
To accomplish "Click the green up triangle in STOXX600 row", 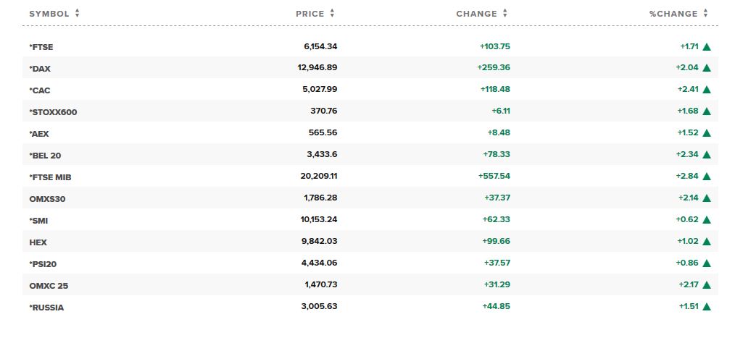I will pyautogui.click(x=707, y=111).
